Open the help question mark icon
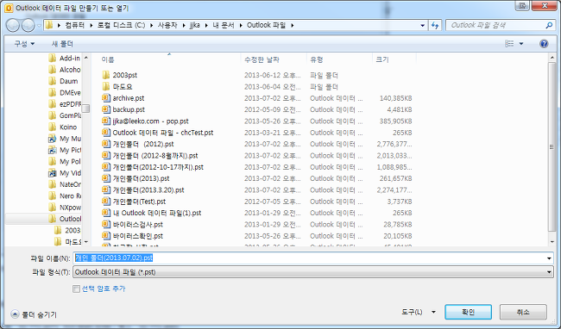The image size is (561, 329). coord(544,44)
